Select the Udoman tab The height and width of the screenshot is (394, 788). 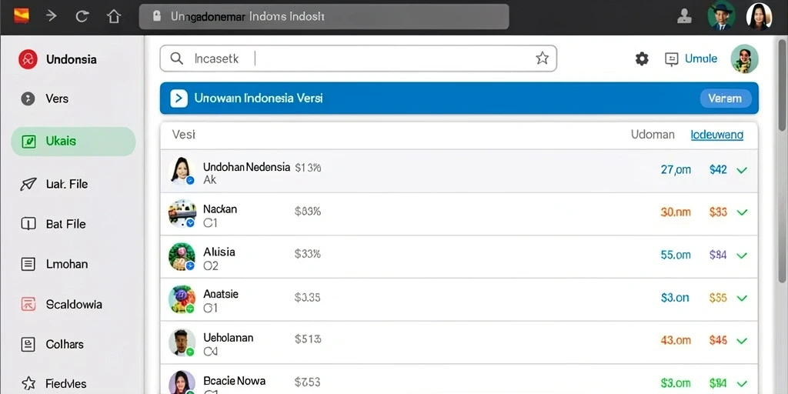click(653, 135)
